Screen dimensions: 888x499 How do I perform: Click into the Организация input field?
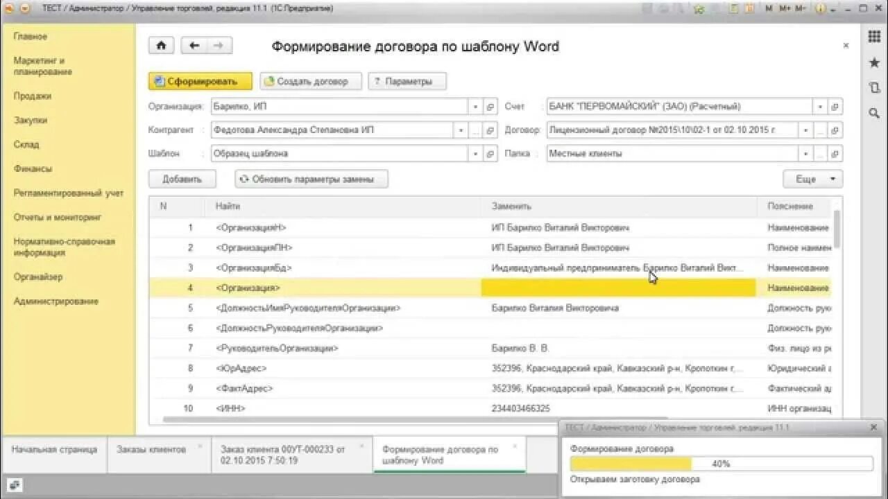[340, 107]
